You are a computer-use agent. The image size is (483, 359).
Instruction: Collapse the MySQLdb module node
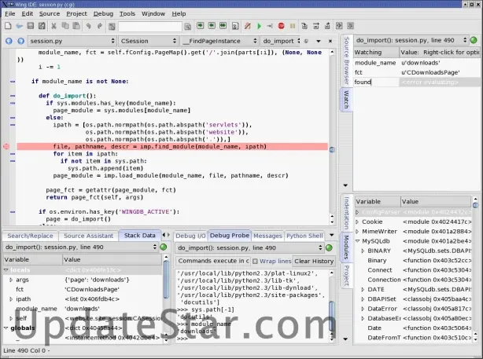coord(357,241)
